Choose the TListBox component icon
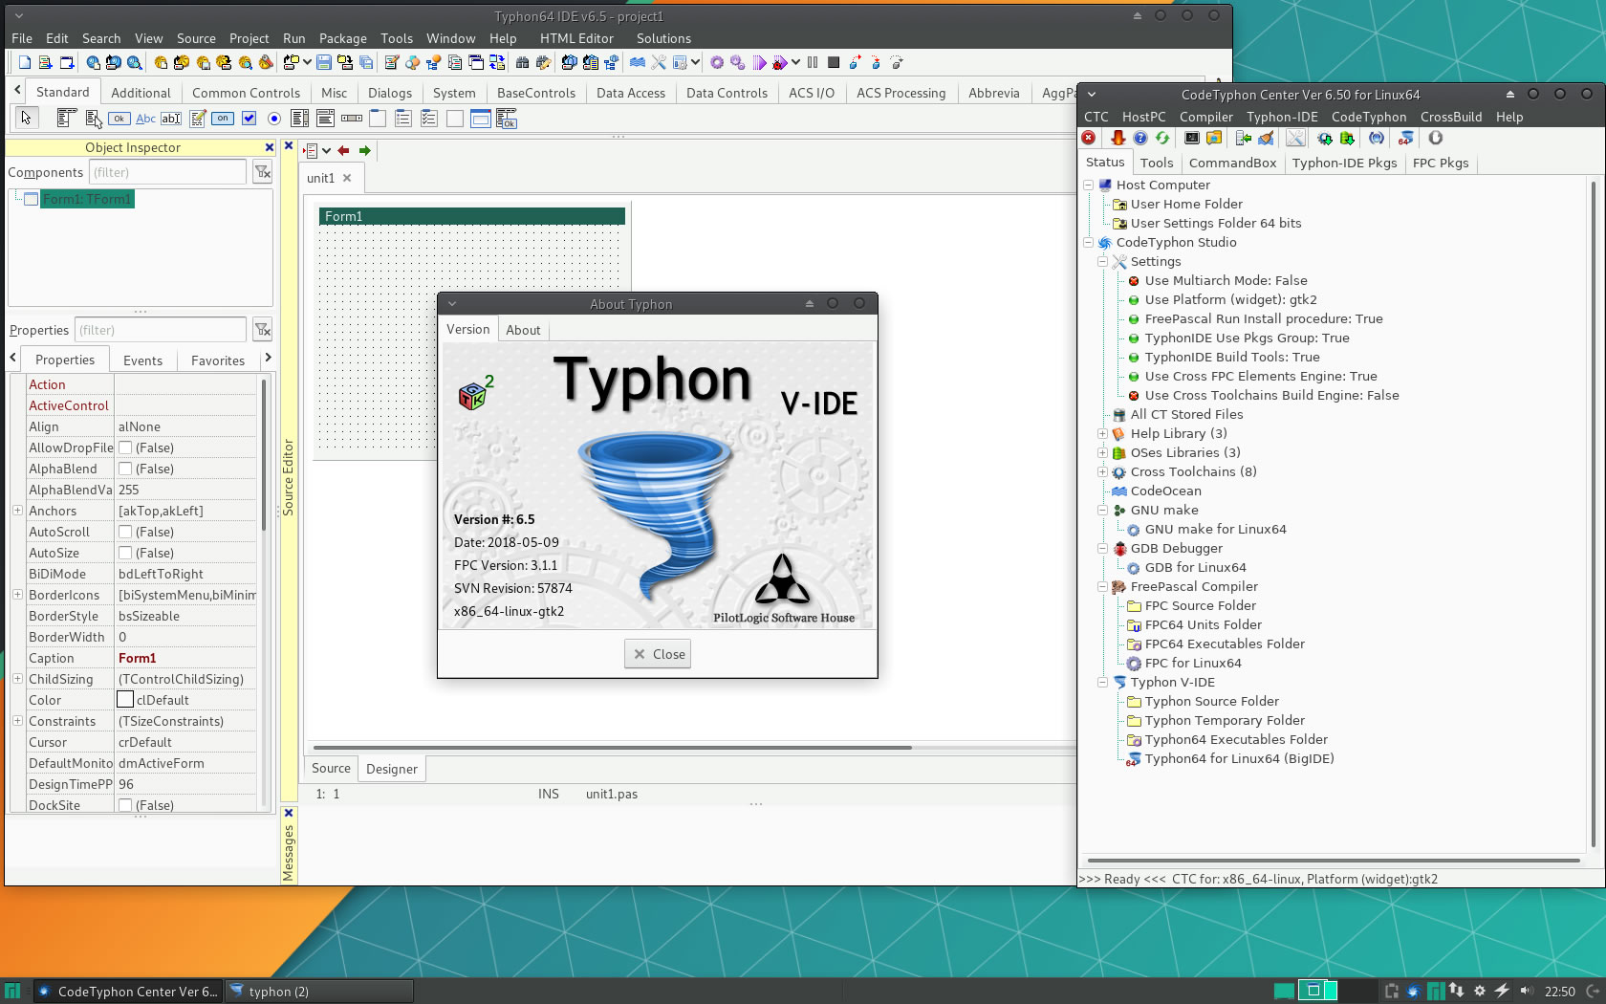Viewport: 1606px width, 1004px height. coord(300,119)
